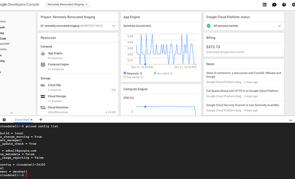Viewport: 295px width, 179px height.
Task: Open App Engine under Compute resources
Action: click(55, 53)
